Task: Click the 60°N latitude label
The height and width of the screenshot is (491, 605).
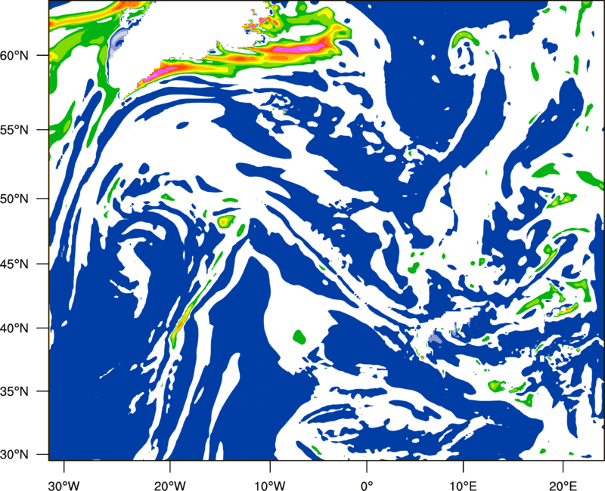Action: [14, 55]
